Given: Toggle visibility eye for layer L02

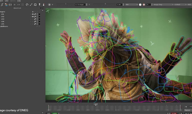Looking at the screenshot, I should point(32,17).
